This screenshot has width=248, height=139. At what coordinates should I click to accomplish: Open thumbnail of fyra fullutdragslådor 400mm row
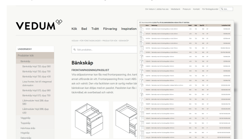[142, 118]
